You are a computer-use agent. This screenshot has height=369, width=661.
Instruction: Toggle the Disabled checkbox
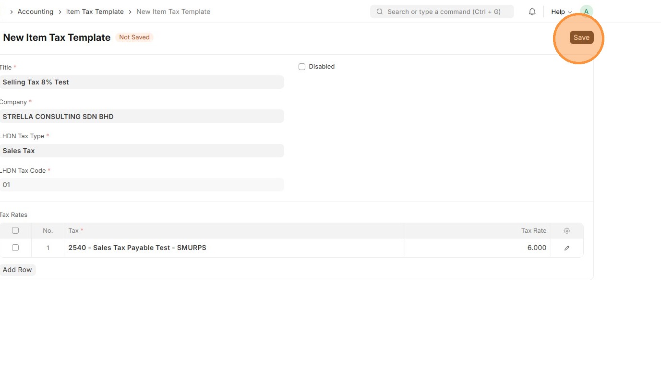302,67
